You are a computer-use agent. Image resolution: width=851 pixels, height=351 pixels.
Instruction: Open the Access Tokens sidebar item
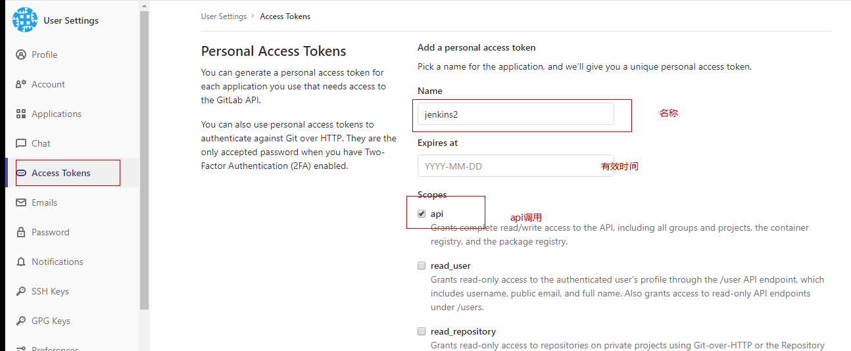pos(72,173)
